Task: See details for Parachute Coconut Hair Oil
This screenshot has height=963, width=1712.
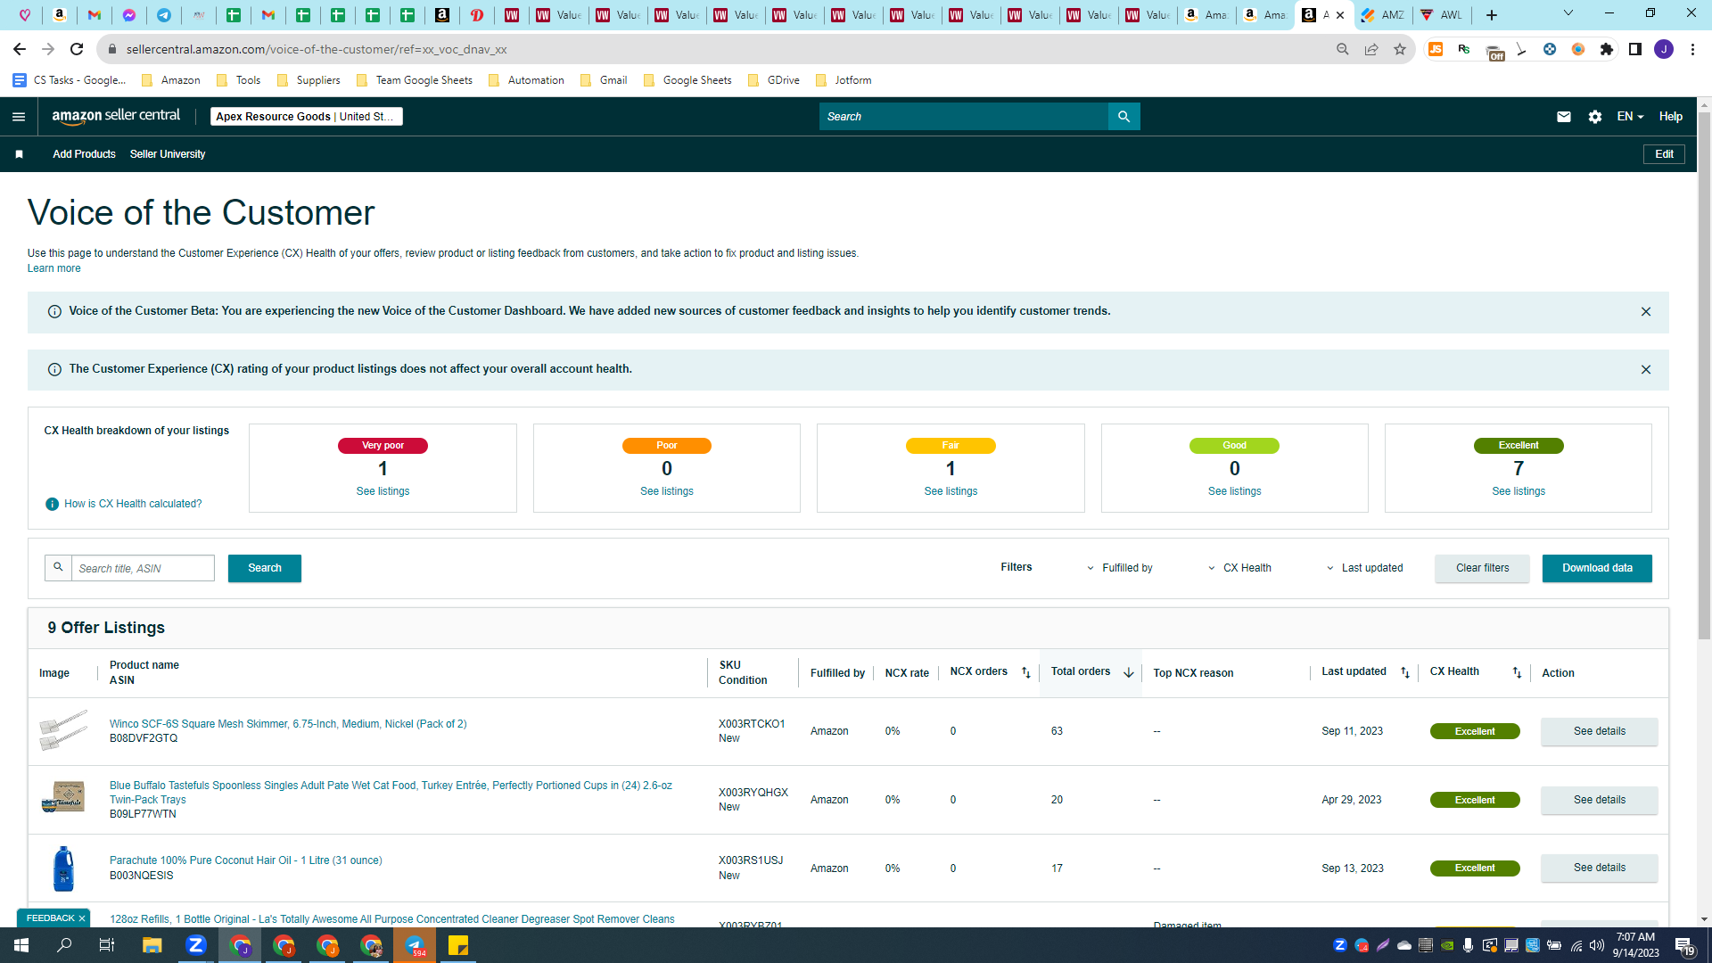Action: pyautogui.click(x=1599, y=868)
